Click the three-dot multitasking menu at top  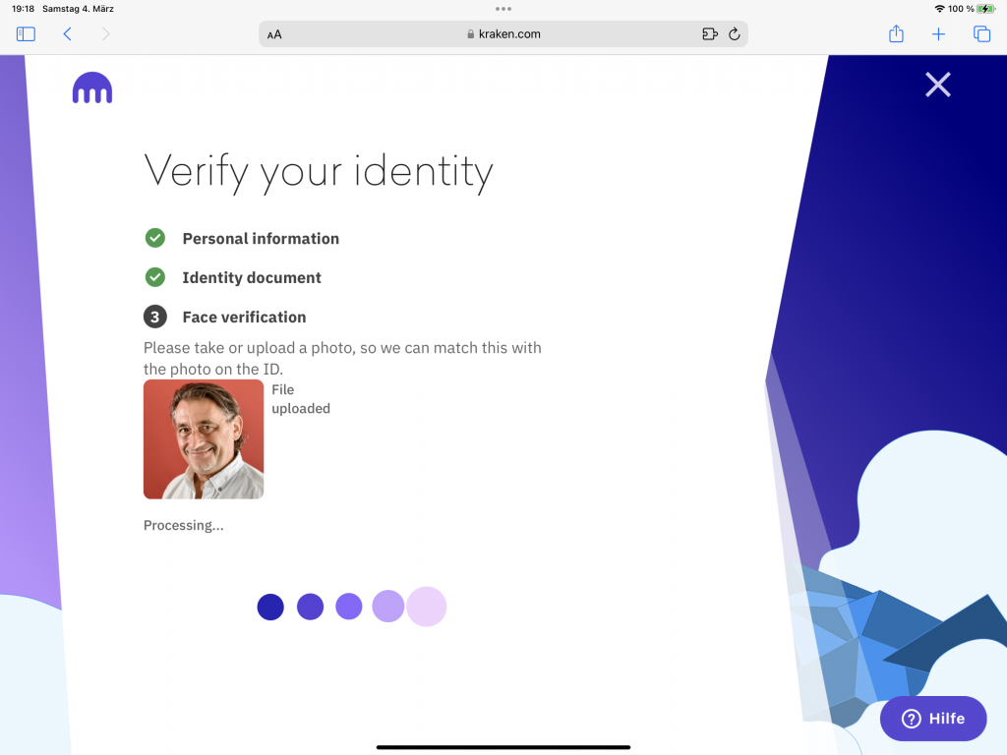tap(503, 9)
